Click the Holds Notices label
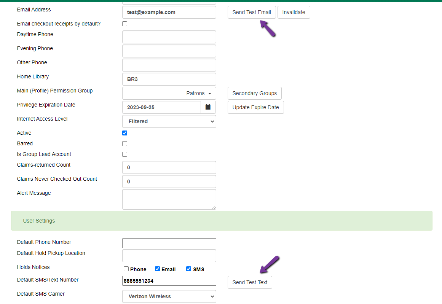 click(x=33, y=267)
